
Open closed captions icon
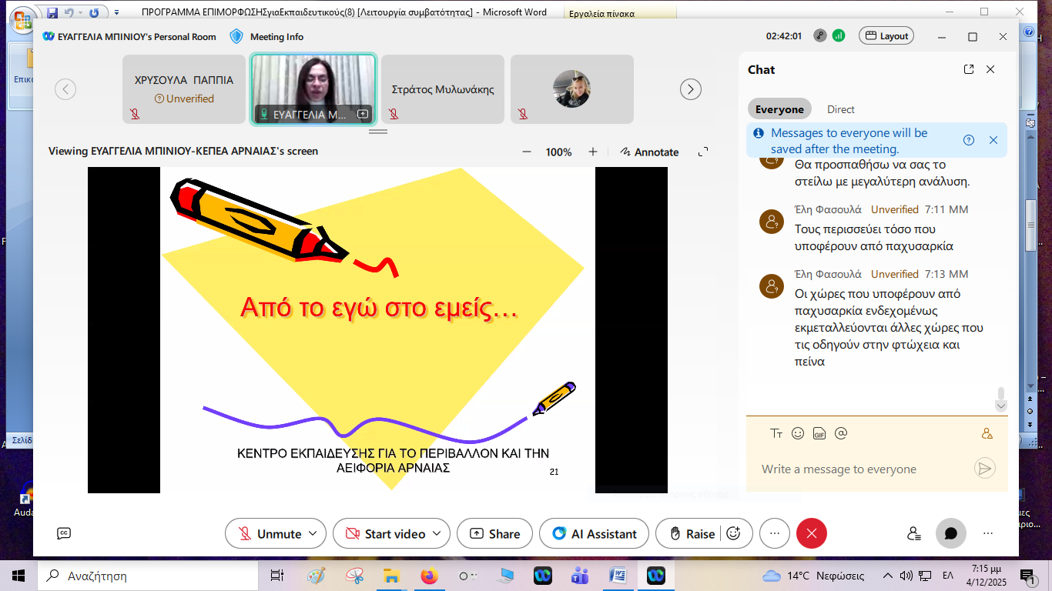click(x=64, y=533)
